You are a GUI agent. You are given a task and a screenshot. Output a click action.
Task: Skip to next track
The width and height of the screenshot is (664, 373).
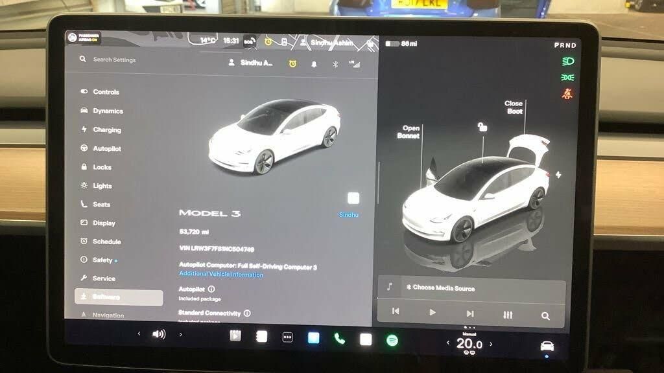pos(469,314)
